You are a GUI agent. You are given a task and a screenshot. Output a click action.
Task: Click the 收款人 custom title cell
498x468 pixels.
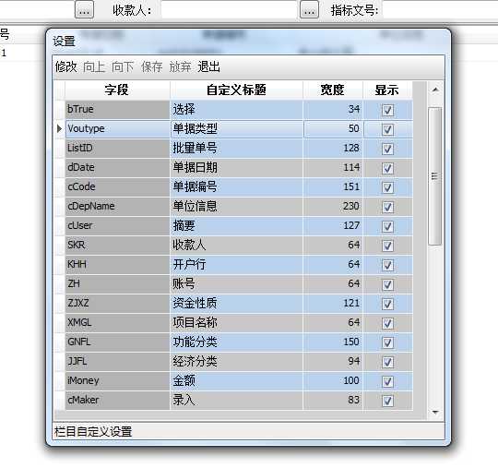pos(237,246)
